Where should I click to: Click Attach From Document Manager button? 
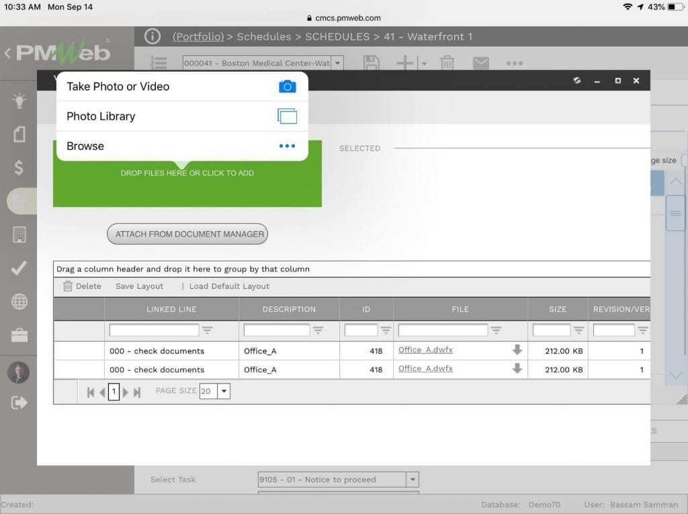pyautogui.click(x=187, y=234)
